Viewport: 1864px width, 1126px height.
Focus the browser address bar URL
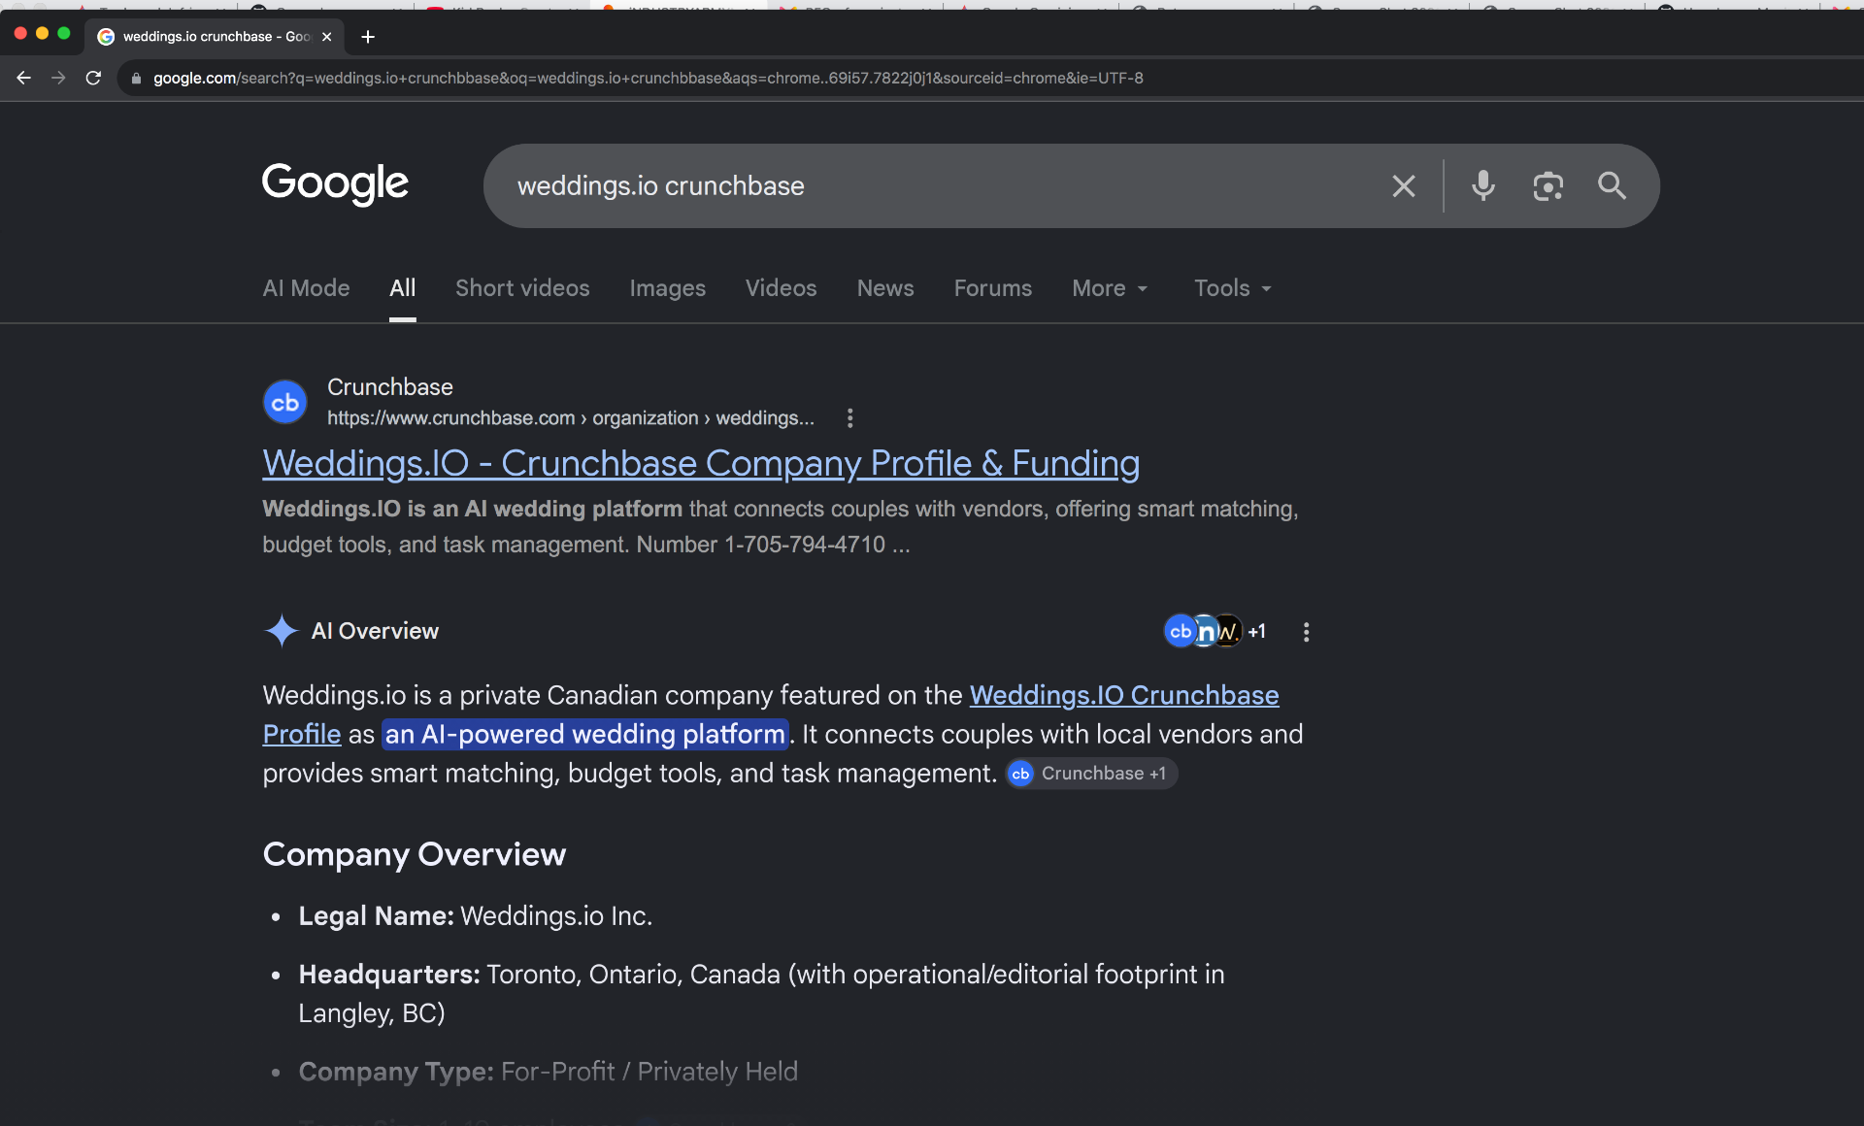point(649,79)
